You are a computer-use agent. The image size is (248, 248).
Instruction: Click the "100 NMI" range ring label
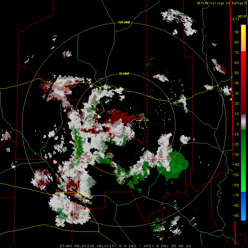pos(124,23)
